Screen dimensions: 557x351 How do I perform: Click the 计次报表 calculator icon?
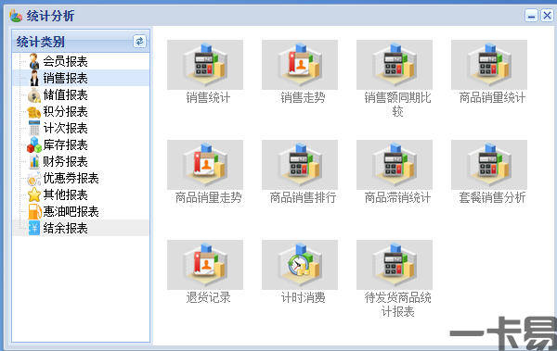pyautogui.click(x=34, y=128)
